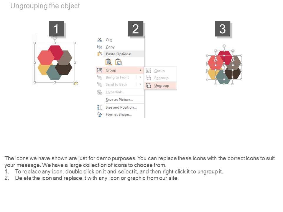Click the Ungroup icon in submenu
This screenshot has width=283, height=212.
148,86
